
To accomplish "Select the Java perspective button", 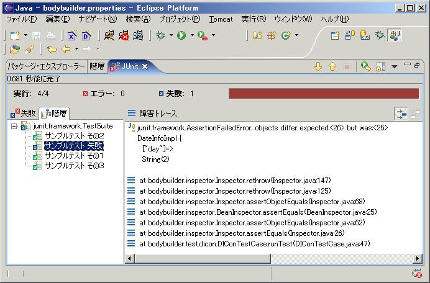I will pyautogui.click(x=395, y=35).
